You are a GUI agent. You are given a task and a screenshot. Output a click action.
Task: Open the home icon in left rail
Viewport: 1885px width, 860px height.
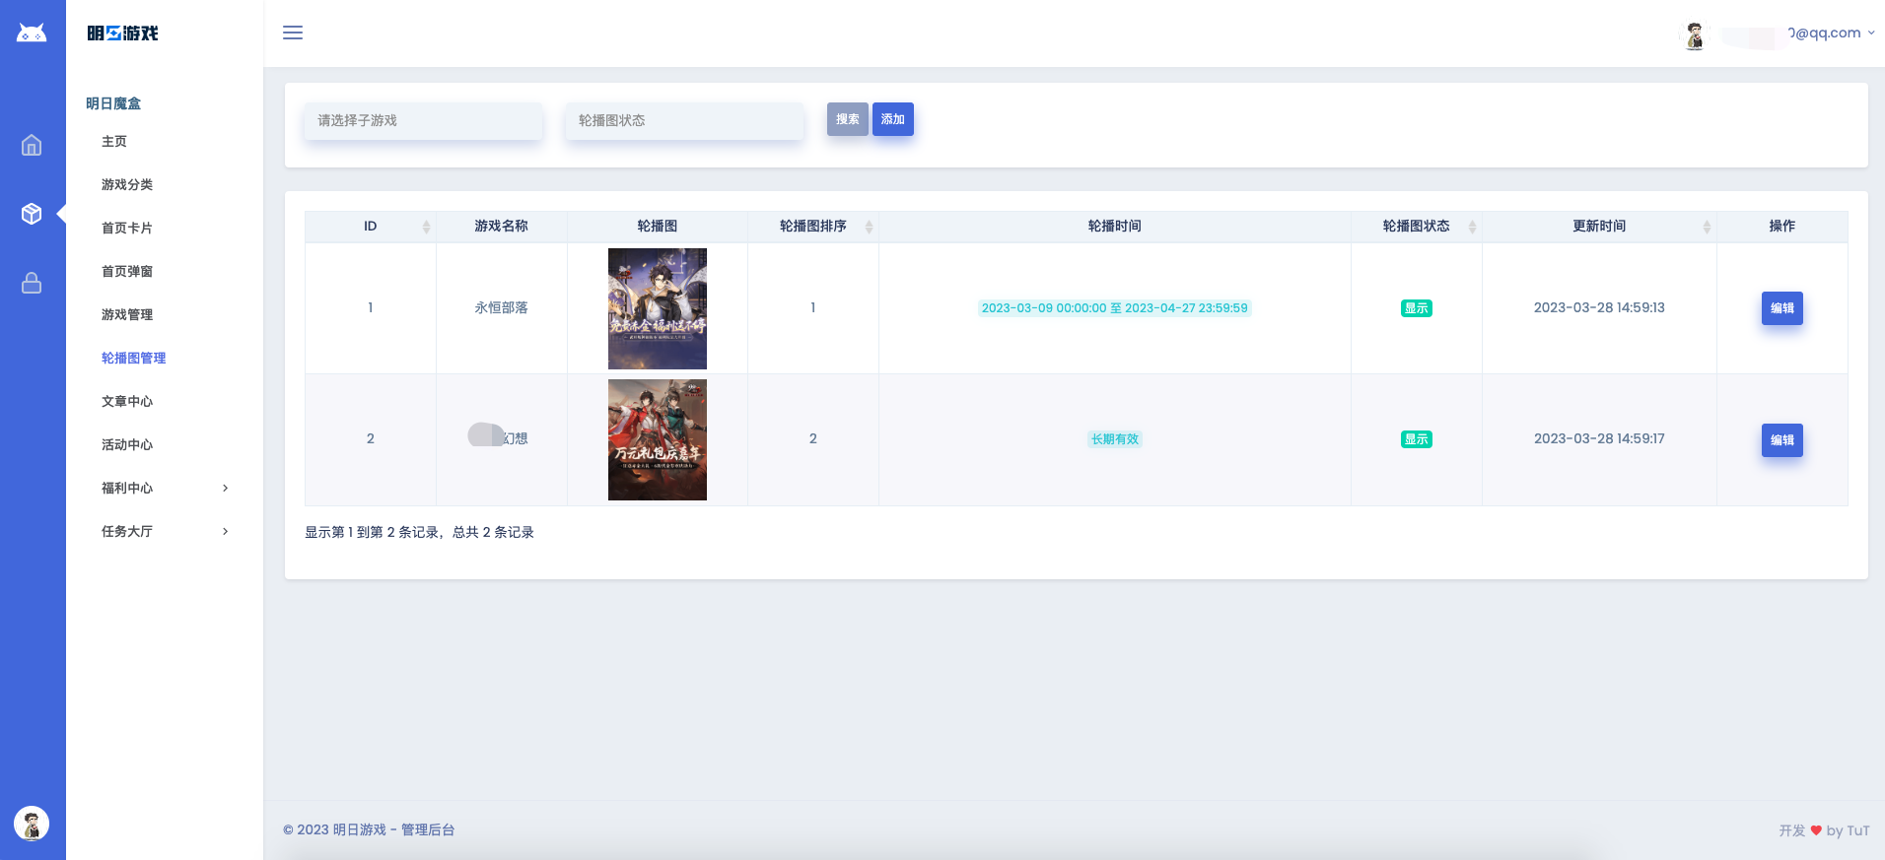point(32,146)
